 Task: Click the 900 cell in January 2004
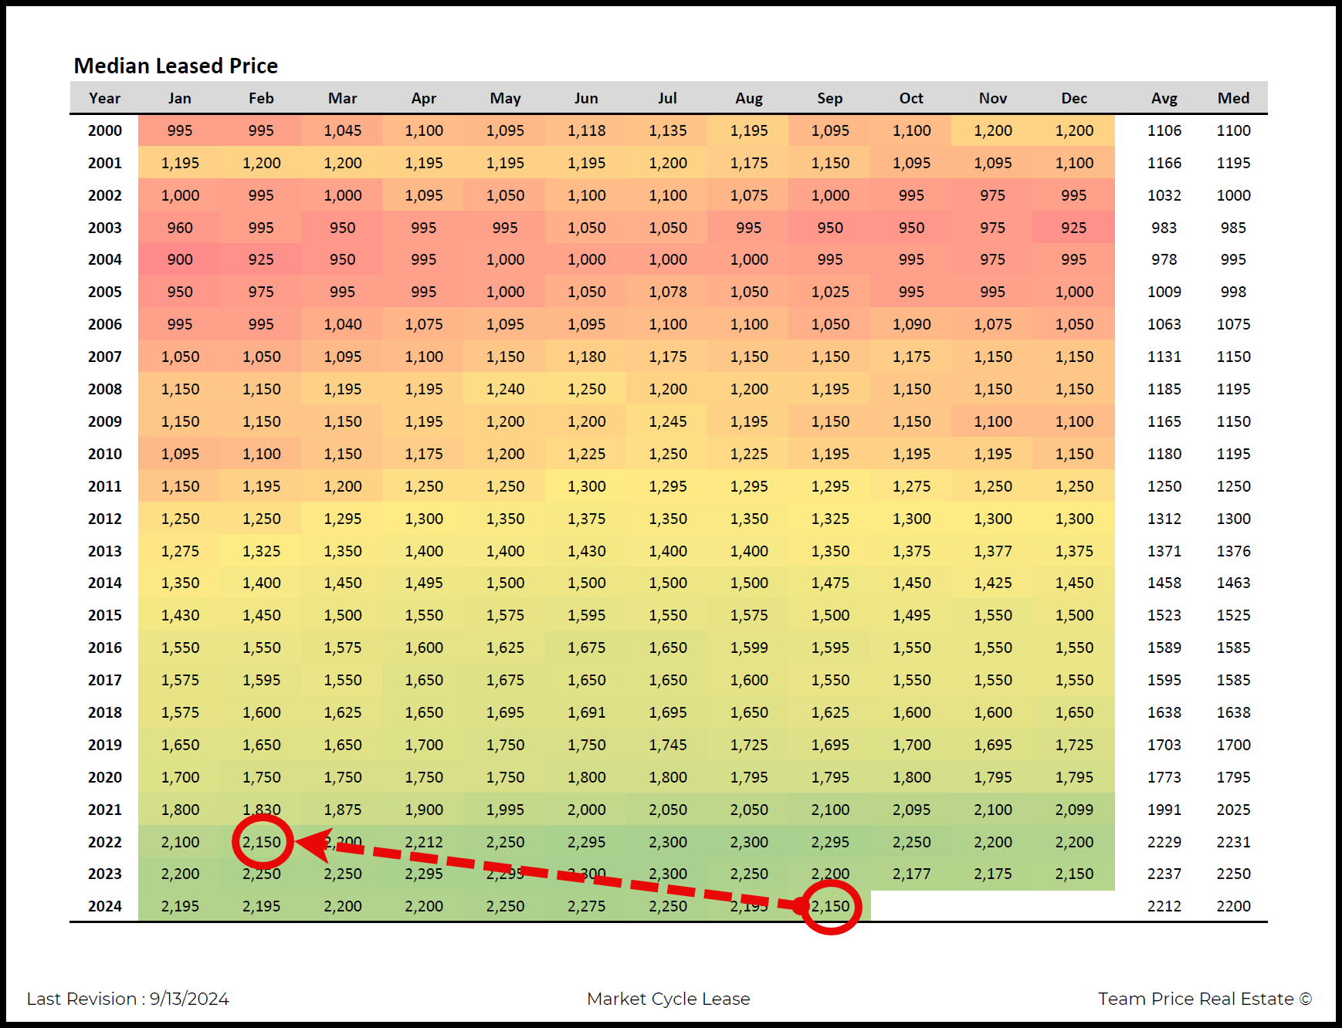(x=179, y=259)
